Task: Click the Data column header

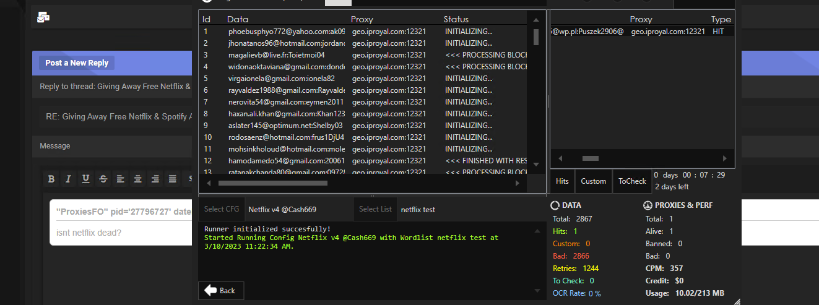Action: [238, 19]
